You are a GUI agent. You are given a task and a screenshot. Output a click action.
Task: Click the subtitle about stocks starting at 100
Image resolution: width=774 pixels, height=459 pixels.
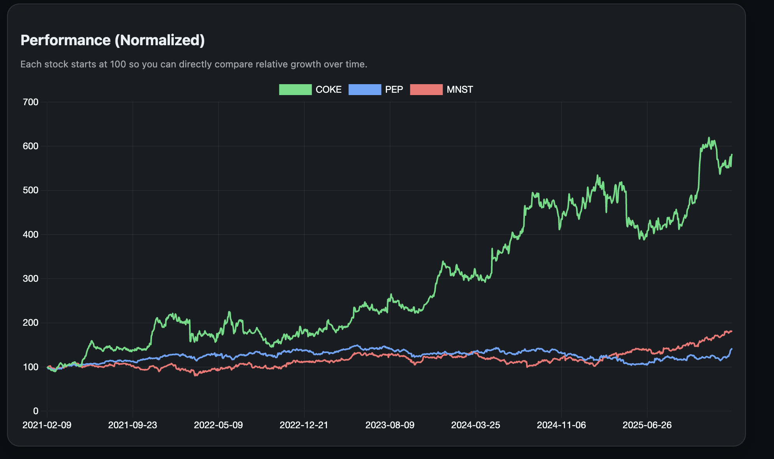tap(194, 64)
